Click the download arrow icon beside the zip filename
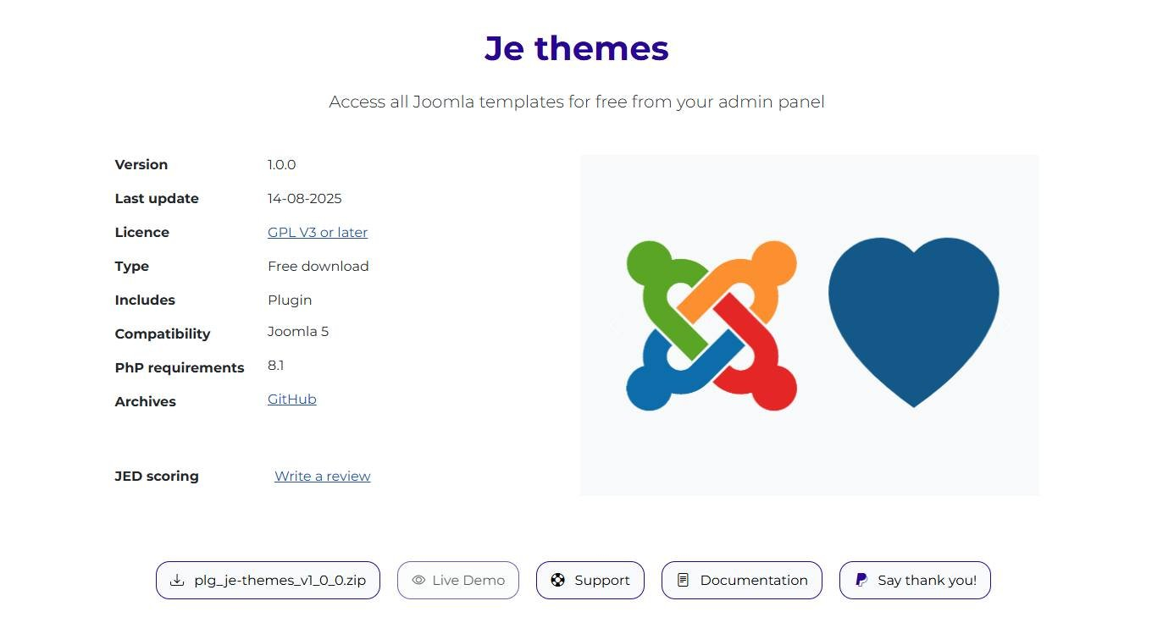The width and height of the screenshot is (1174, 623). [177, 581]
